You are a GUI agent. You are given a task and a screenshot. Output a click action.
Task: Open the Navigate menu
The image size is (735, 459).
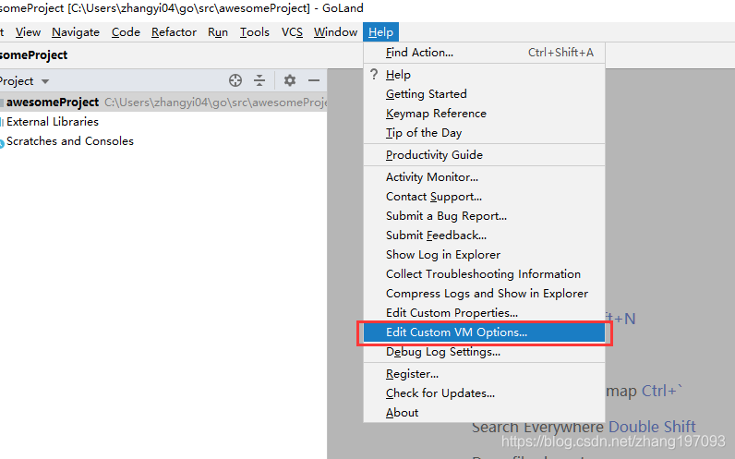pyautogui.click(x=76, y=32)
